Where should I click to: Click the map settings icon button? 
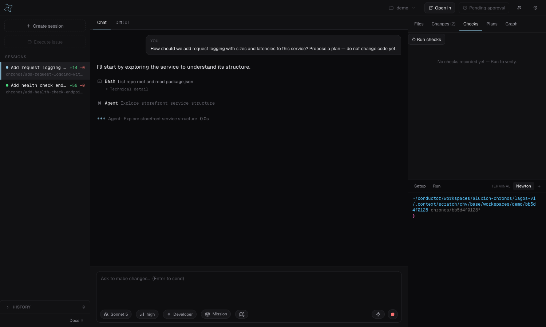[242, 314]
